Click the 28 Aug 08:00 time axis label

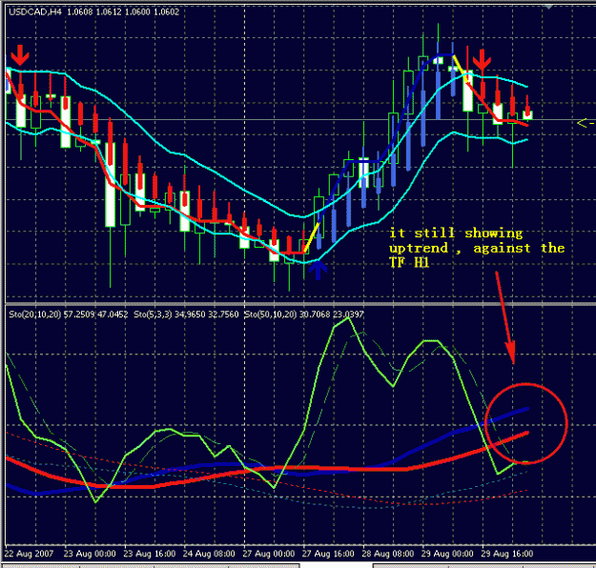point(388,554)
